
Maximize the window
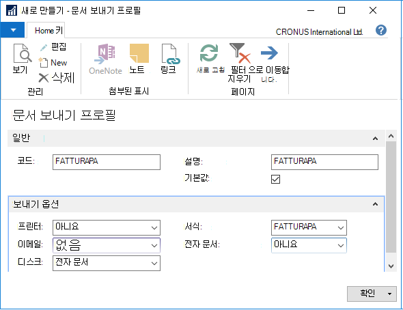(x=342, y=10)
